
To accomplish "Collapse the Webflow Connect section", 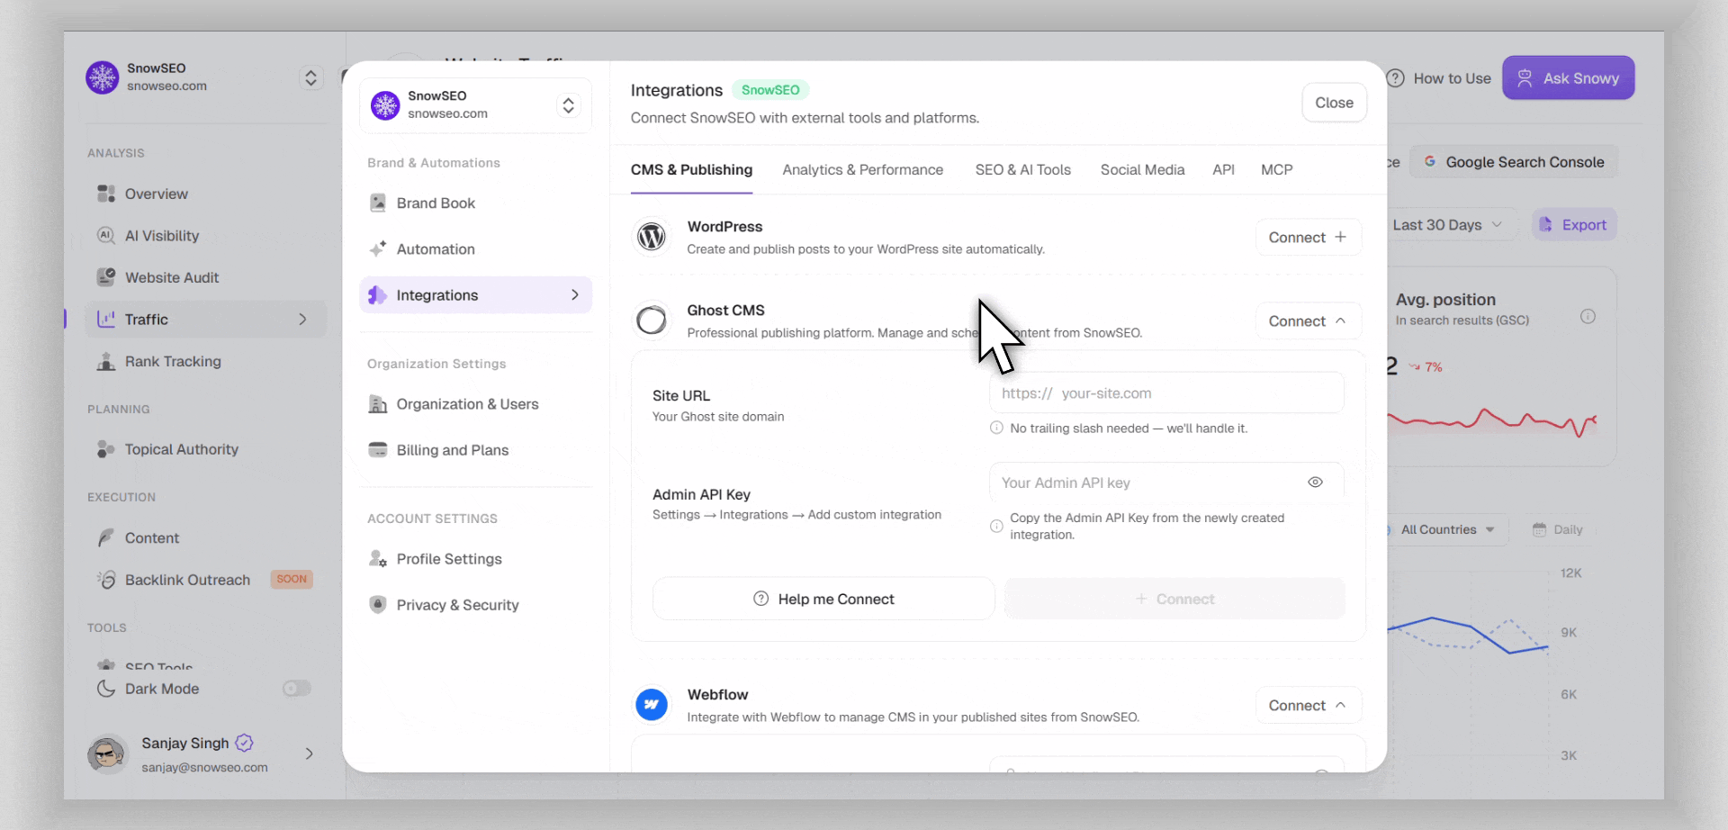I will point(1309,705).
